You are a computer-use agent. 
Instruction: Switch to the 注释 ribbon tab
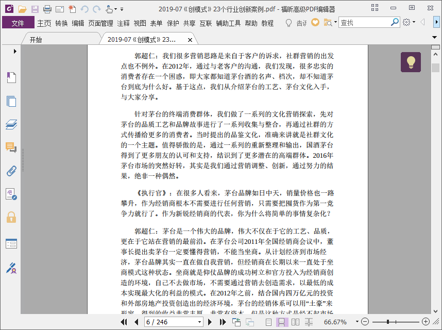pos(123,23)
